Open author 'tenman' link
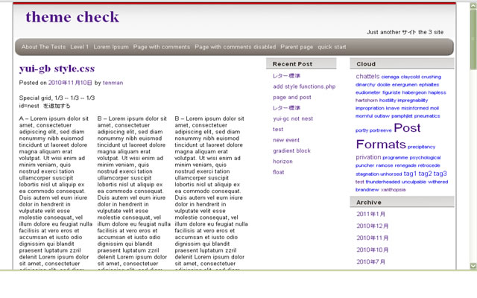Viewport: 477px width, 298px height. coord(113,83)
